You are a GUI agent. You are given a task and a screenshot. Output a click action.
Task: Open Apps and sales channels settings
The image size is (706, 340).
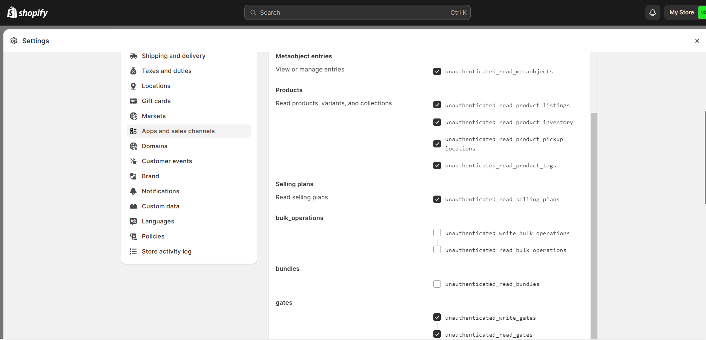coord(178,131)
